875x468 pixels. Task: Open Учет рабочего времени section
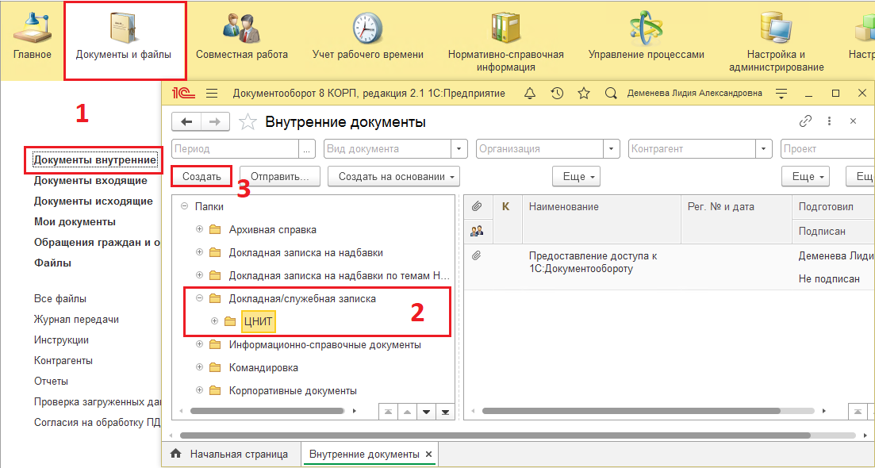(x=368, y=35)
